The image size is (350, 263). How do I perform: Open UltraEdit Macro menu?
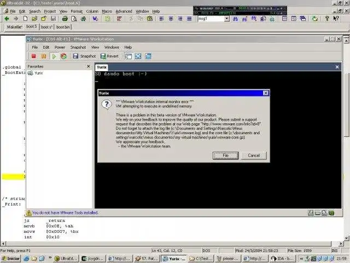tap(107, 11)
